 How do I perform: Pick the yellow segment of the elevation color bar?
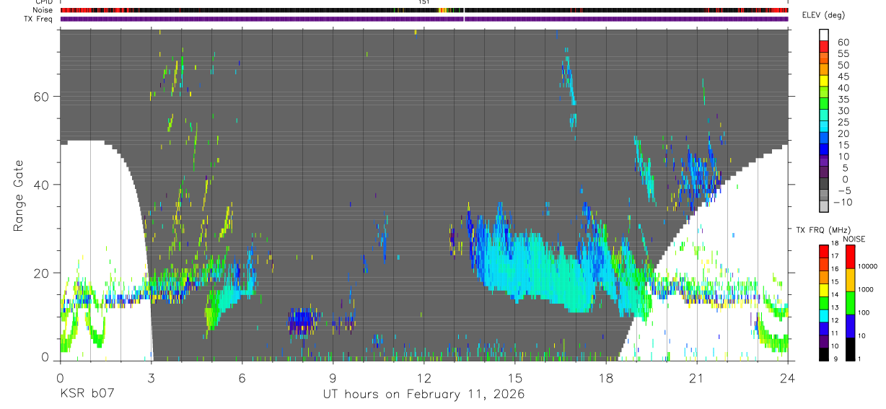(825, 80)
